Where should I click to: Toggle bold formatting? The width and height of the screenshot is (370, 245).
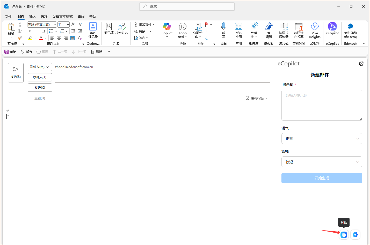(30, 31)
